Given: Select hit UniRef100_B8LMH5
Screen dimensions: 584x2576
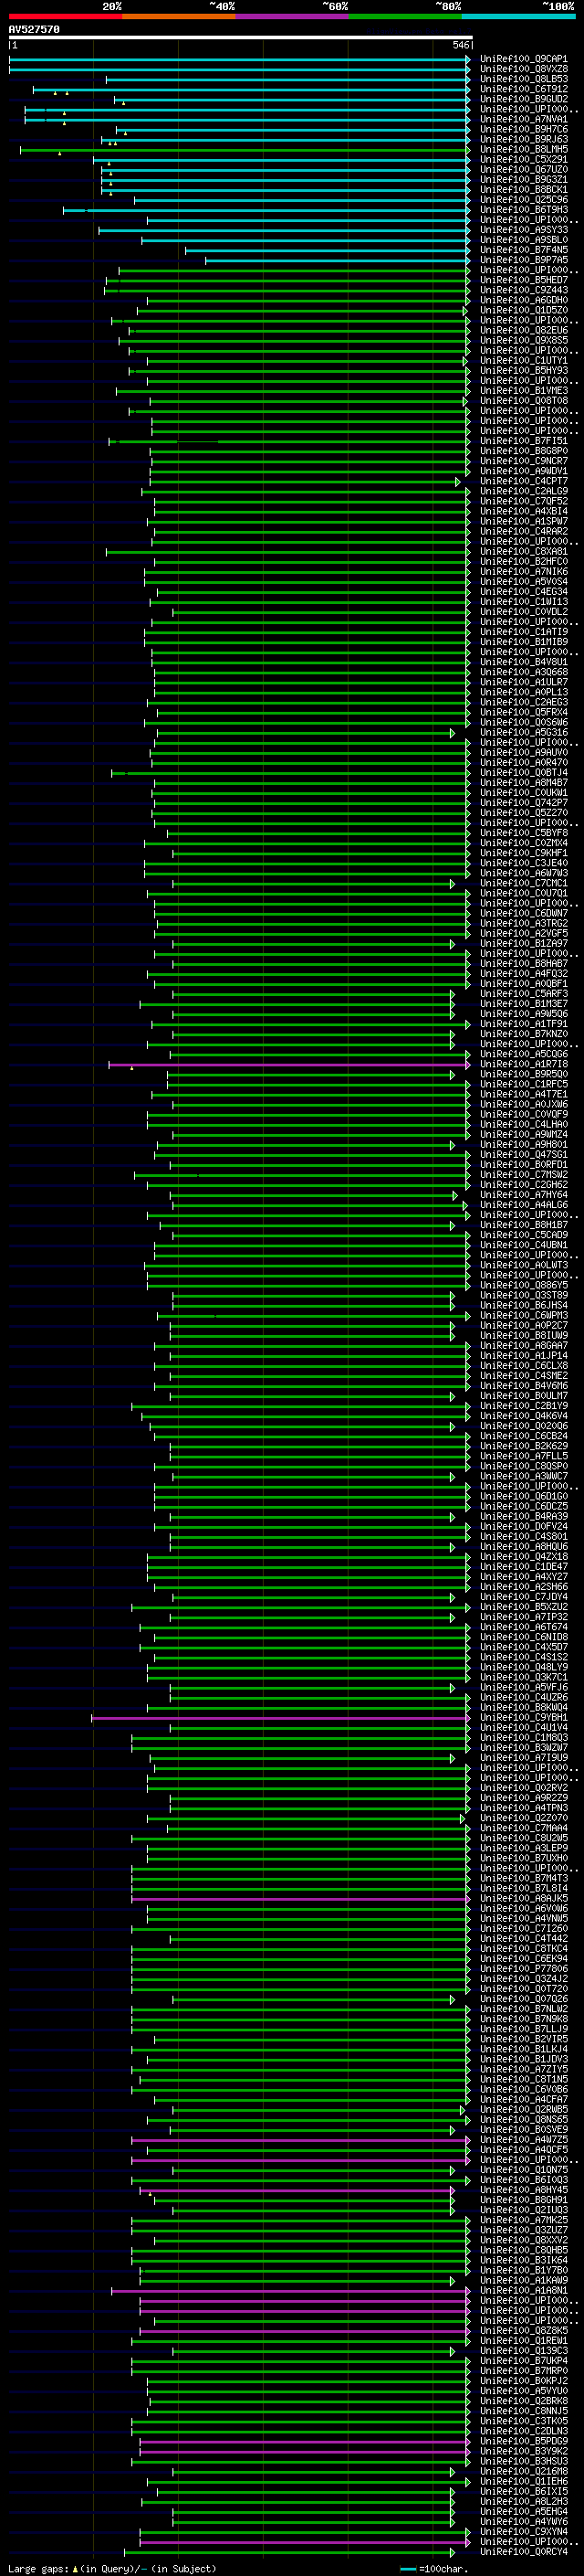Looking at the screenshot, I should [523, 149].
